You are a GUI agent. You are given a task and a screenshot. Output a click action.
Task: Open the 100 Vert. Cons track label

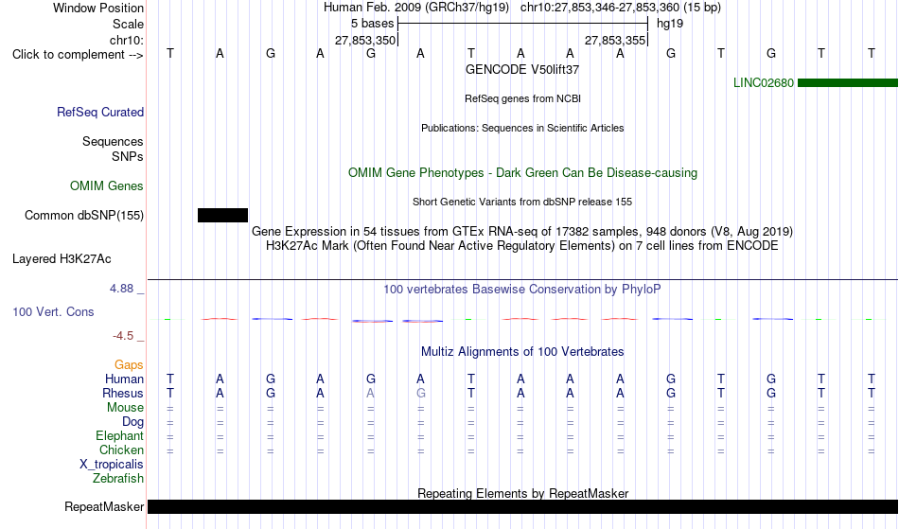tap(53, 311)
